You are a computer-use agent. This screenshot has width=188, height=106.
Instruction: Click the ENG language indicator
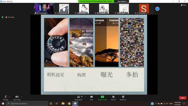point(171,103)
